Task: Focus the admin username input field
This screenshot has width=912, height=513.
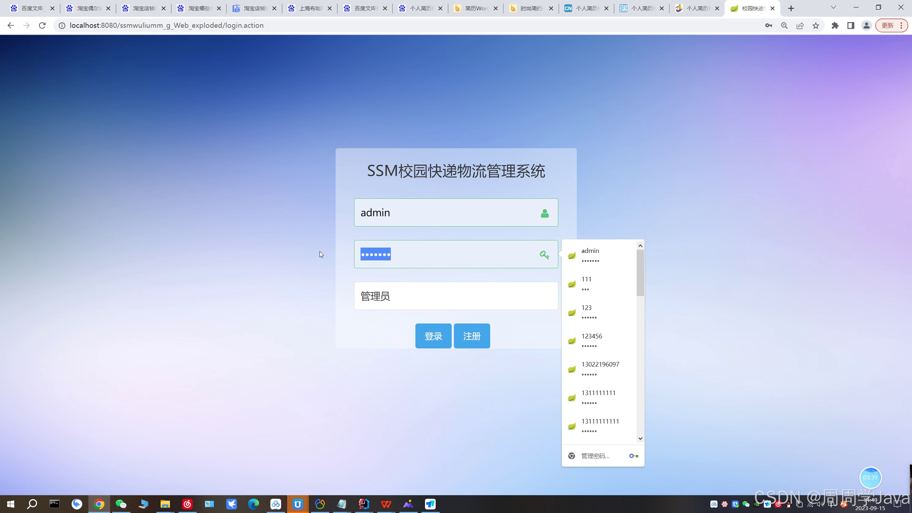Action: click(445, 212)
